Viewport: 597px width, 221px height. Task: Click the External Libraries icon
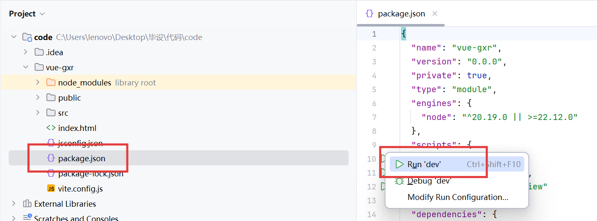(x=27, y=204)
